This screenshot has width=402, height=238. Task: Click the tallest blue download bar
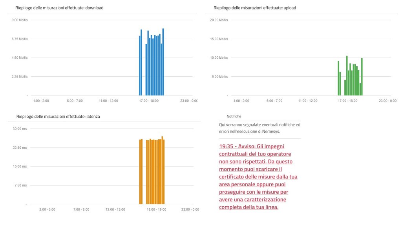point(163,62)
